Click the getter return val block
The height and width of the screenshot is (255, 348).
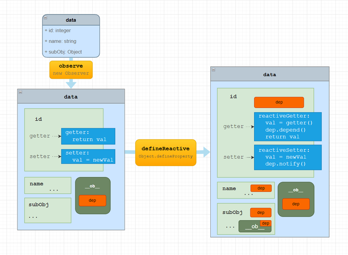(x=88, y=136)
